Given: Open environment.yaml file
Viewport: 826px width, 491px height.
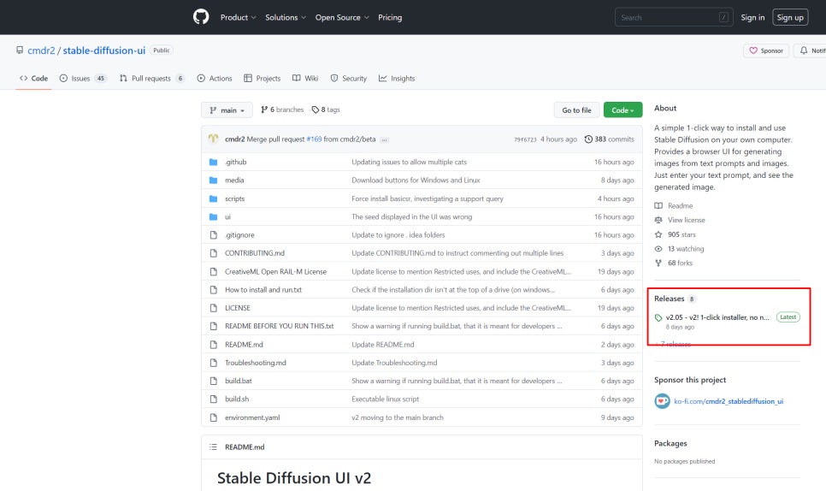Looking at the screenshot, I should pos(252,417).
